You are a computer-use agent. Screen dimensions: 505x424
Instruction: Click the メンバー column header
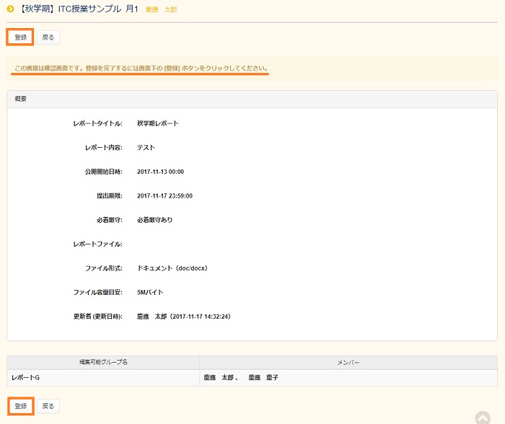tap(348, 362)
